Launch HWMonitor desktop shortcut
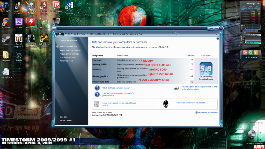The width and height of the screenshot is (265, 149). point(31,23)
